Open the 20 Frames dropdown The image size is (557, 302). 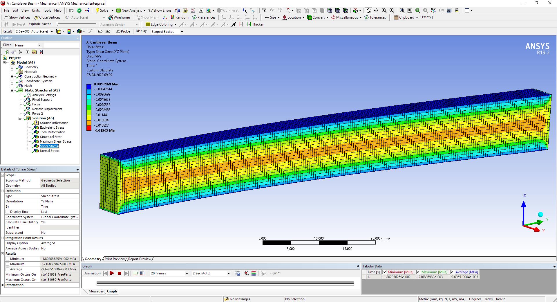click(x=187, y=273)
